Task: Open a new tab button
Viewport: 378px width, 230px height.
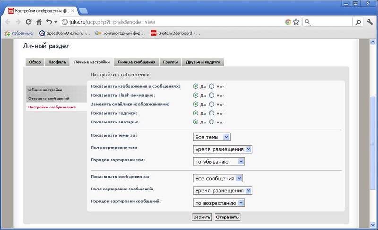Action: click(x=83, y=11)
